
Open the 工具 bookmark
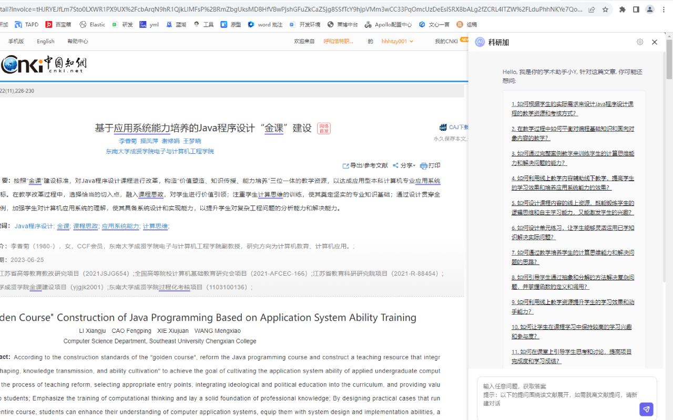(203, 25)
